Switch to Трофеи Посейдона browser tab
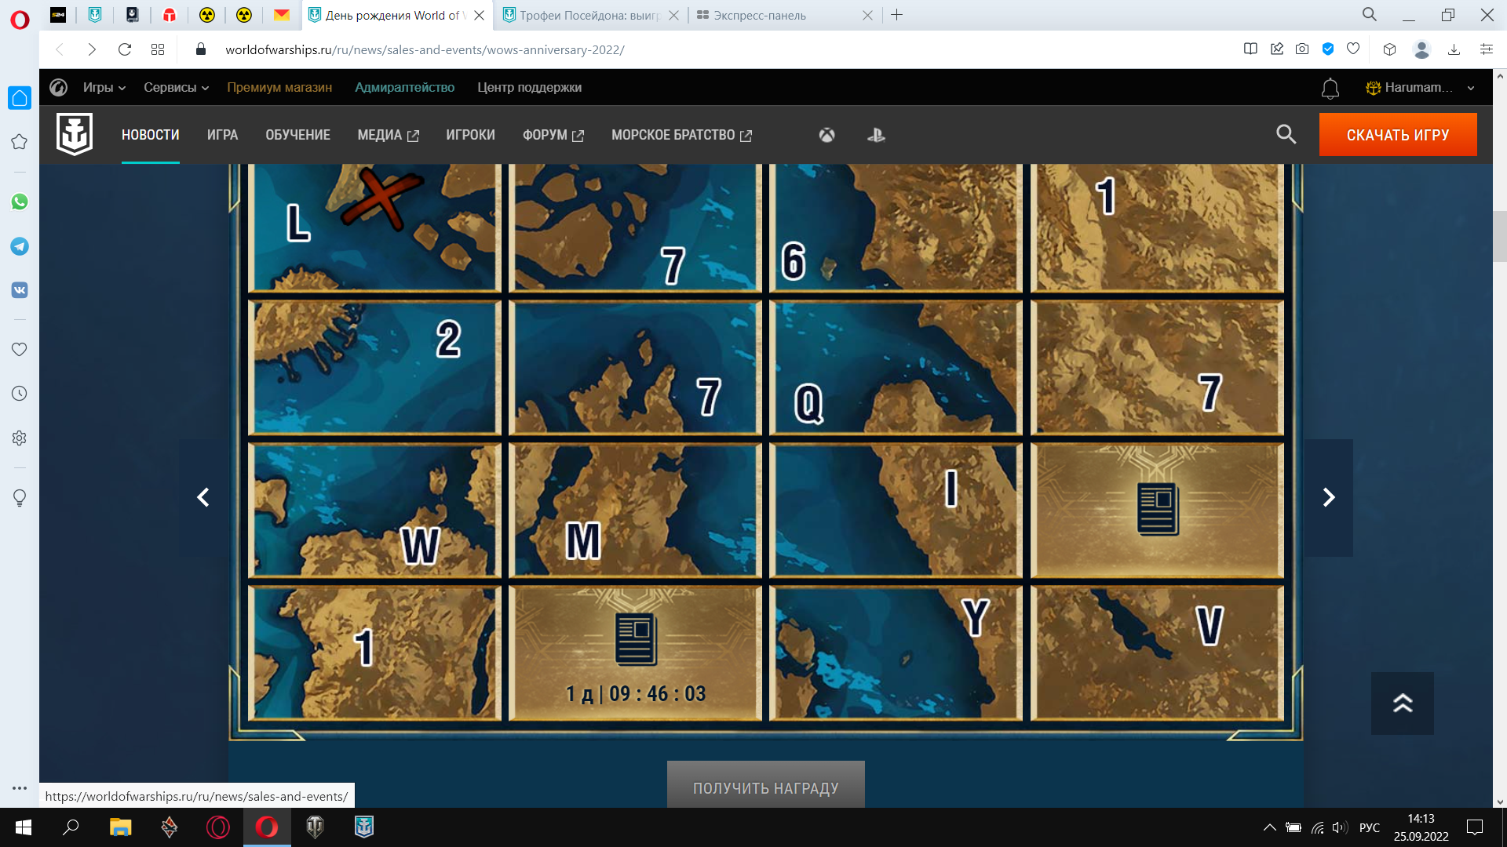This screenshot has height=847, width=1507. pyautogui.click(x=589, y=15)
